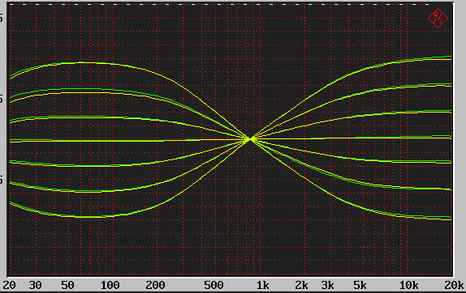Click the 200 frequency axis label
This screenshot has width=466, height=293.
[x=155, y=285]
